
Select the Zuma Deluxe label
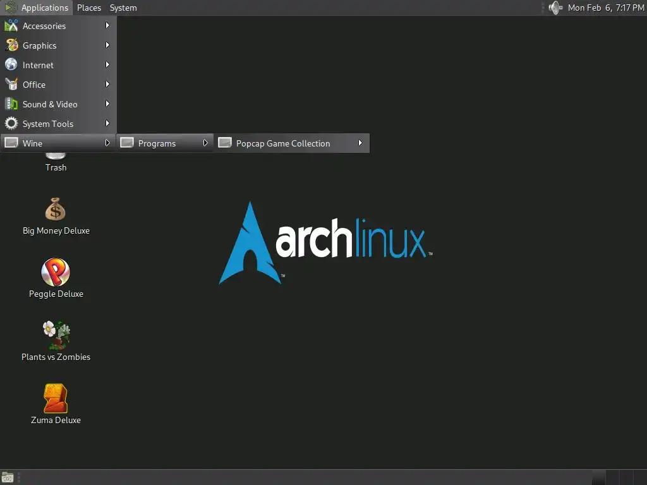tap(56, 420)
